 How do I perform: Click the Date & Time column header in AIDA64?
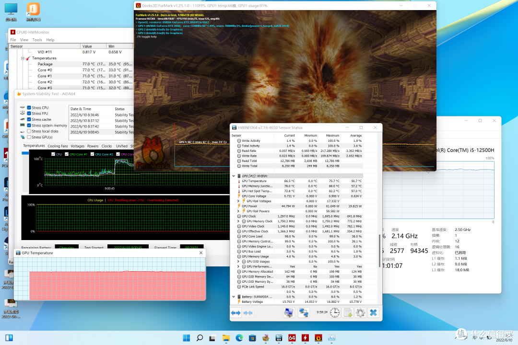point(91,109)
